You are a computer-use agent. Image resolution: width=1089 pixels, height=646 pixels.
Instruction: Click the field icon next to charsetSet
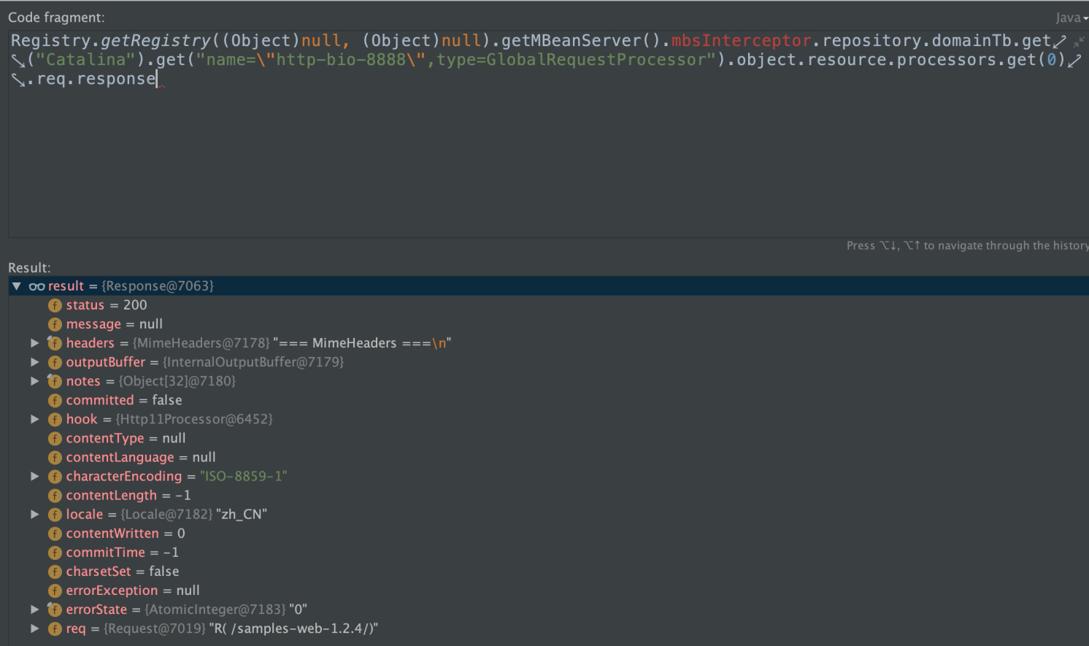coord(55,572)
